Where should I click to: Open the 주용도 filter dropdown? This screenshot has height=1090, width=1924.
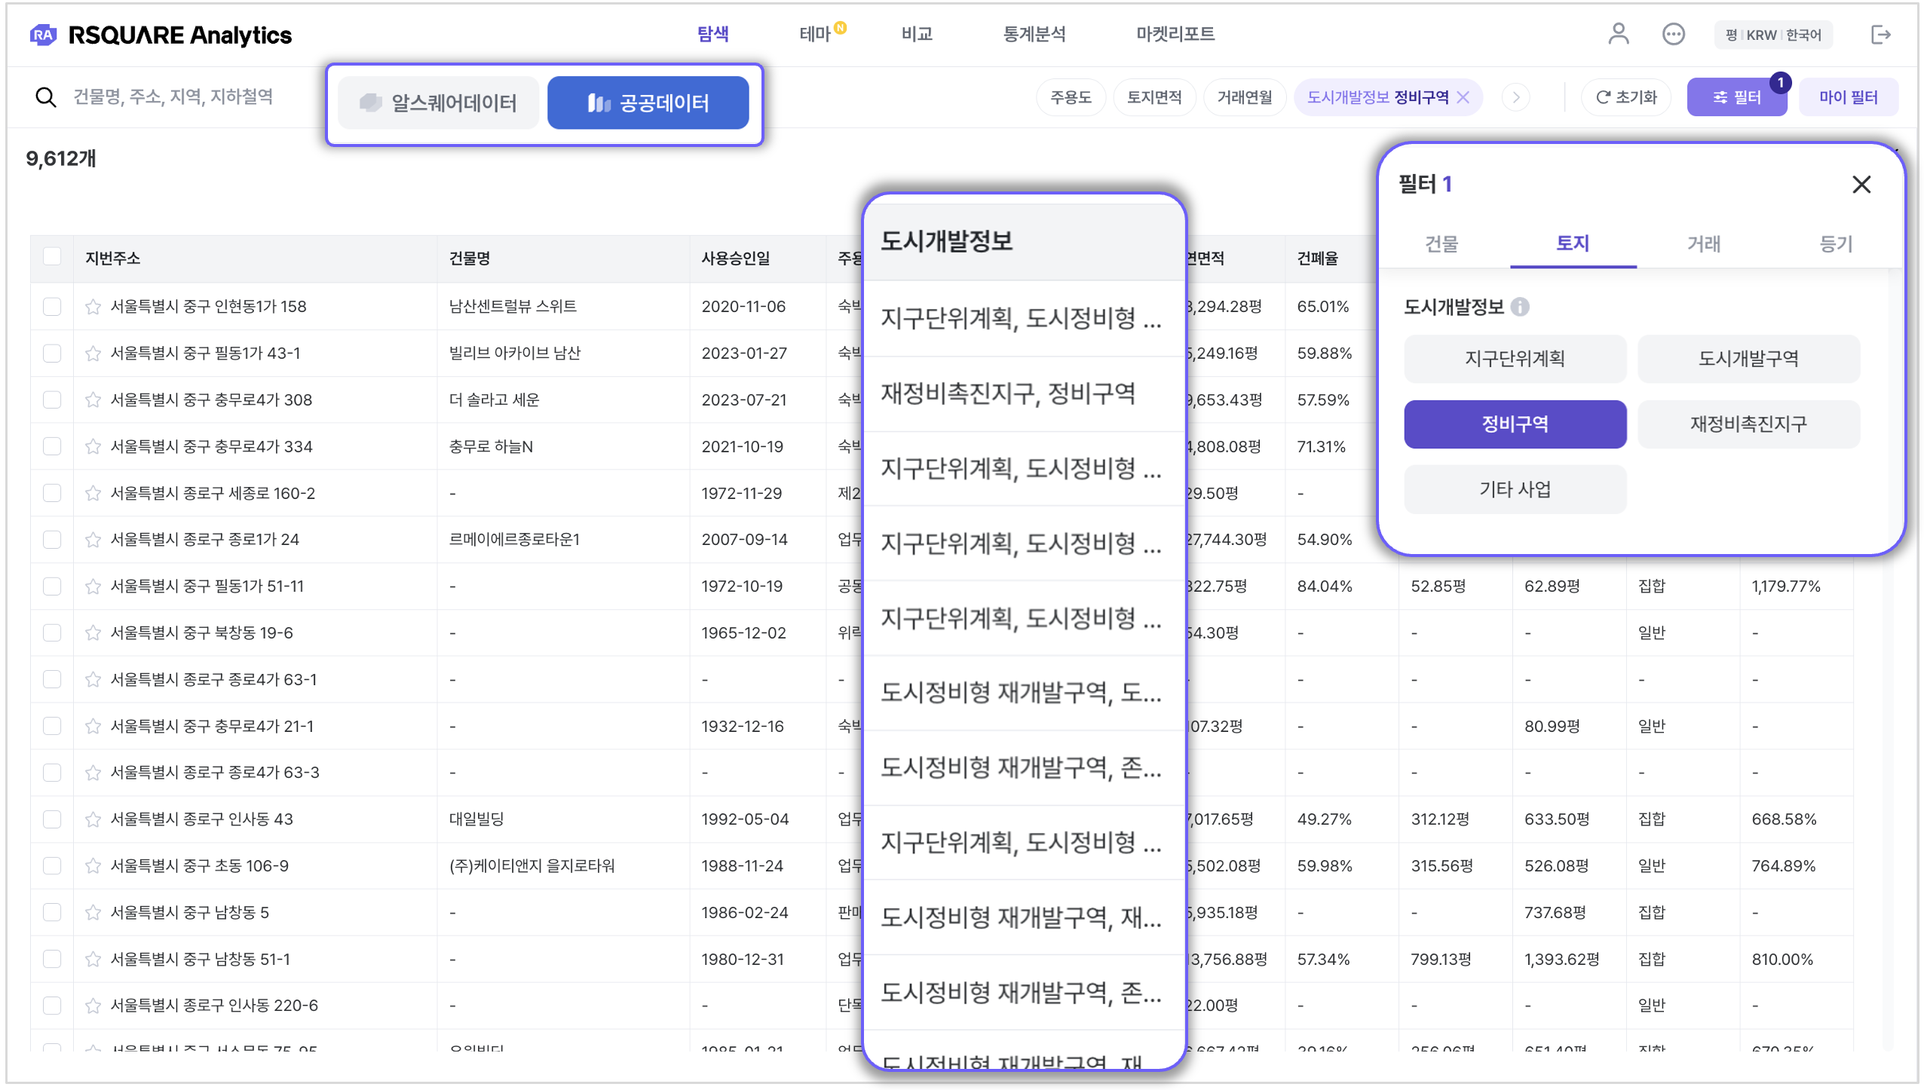pyautogui.click(x=1071, y=97)
